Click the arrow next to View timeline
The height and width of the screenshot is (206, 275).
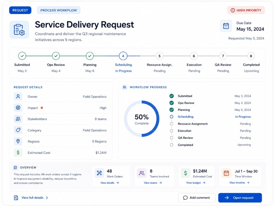click(248, 182)
